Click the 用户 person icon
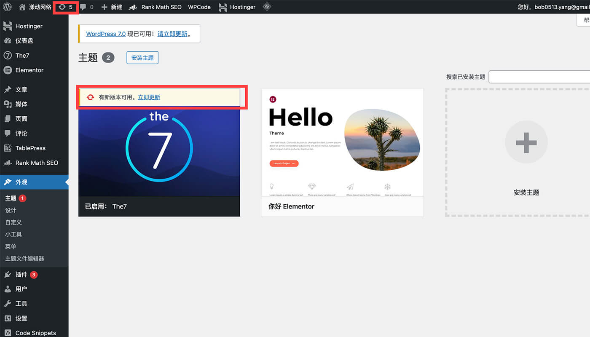This screenshot has width=590, height=337. (8, 289)
